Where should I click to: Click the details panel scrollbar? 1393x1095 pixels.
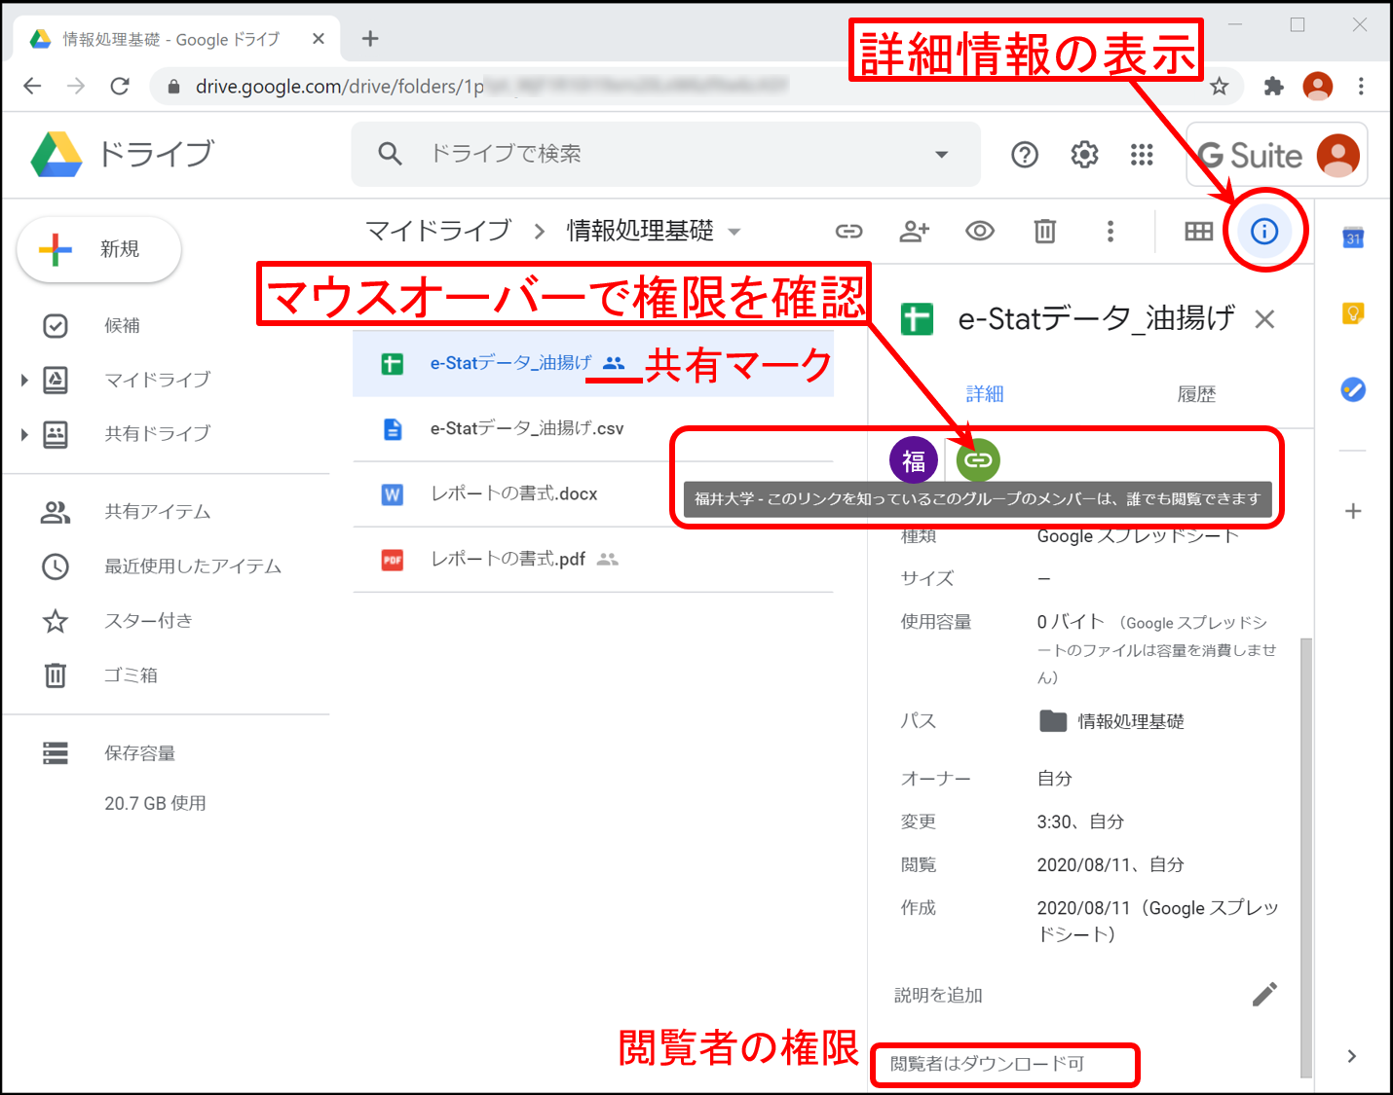click(x=1306, y=857)
